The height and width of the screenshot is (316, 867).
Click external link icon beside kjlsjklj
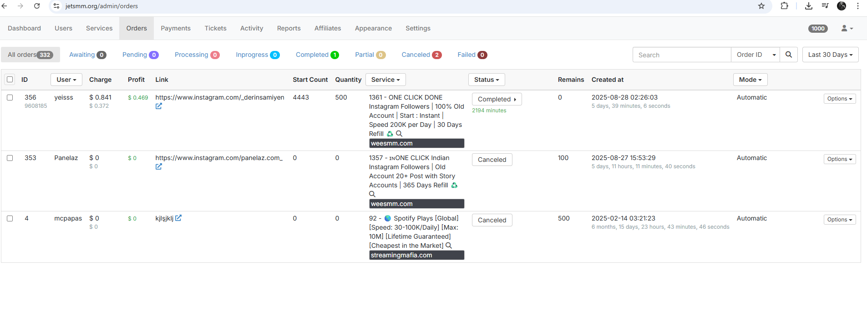tap(178, 218)
